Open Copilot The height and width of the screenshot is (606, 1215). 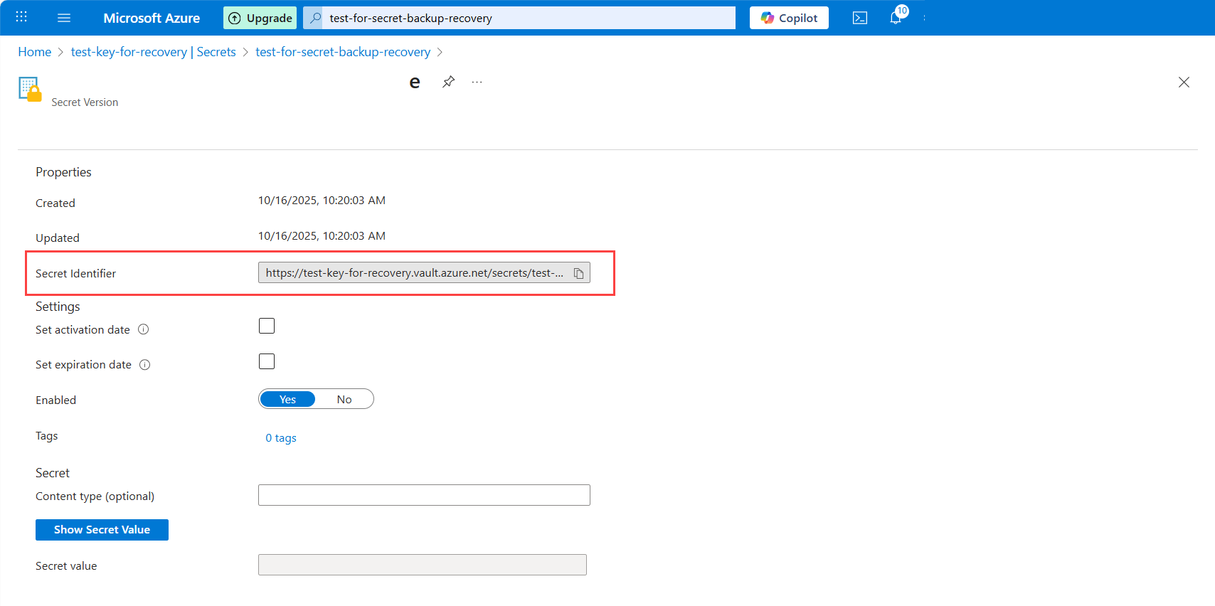789,18
